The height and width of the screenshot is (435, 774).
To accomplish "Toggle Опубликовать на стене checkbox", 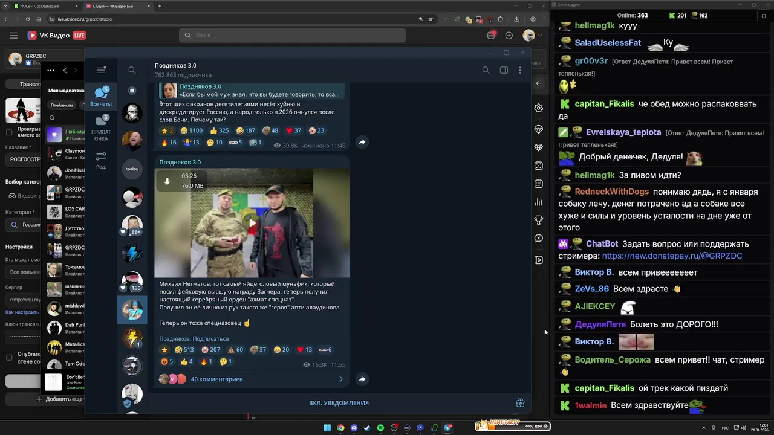I will [9, 358].
